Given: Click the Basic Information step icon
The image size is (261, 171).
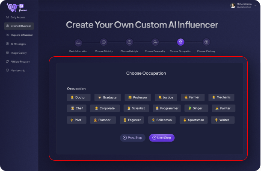Looking at the screenshot, I should (78, 43).
